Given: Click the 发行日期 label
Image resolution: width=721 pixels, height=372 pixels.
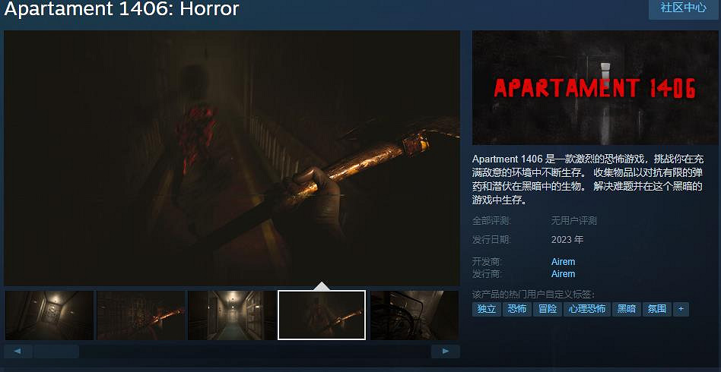Looking at the screenshot, I should (491, 240).
